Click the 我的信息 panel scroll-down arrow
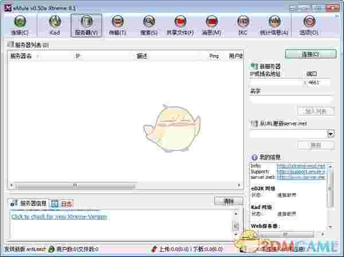The height and width of the screenshot is (257, 344). point(330,227)
